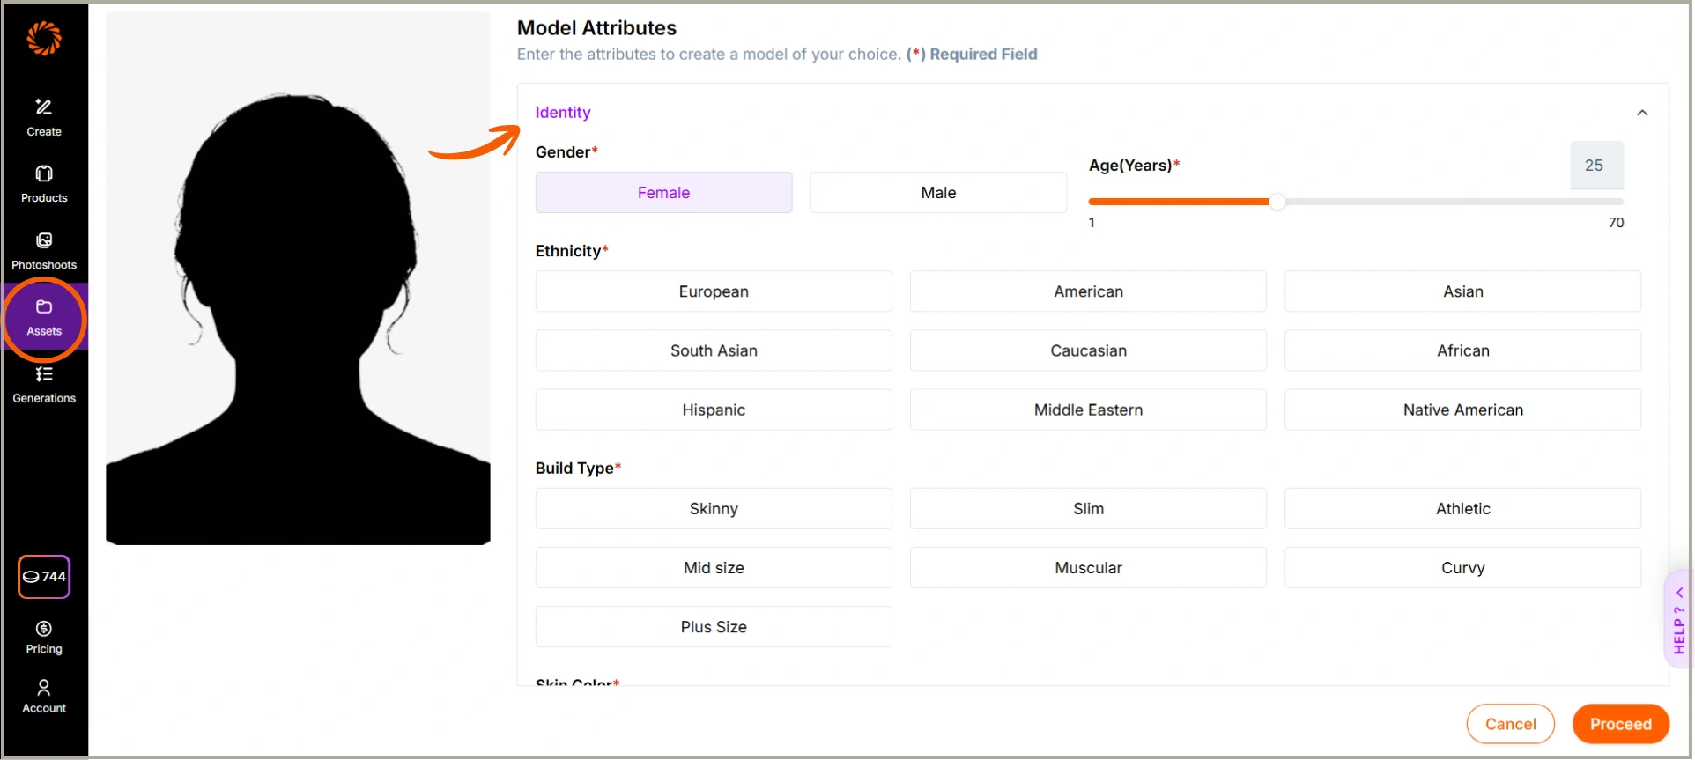Click the circled Assets sidebar icon
This screenshot has height=760, width=1695.
(x=43, y=317)
